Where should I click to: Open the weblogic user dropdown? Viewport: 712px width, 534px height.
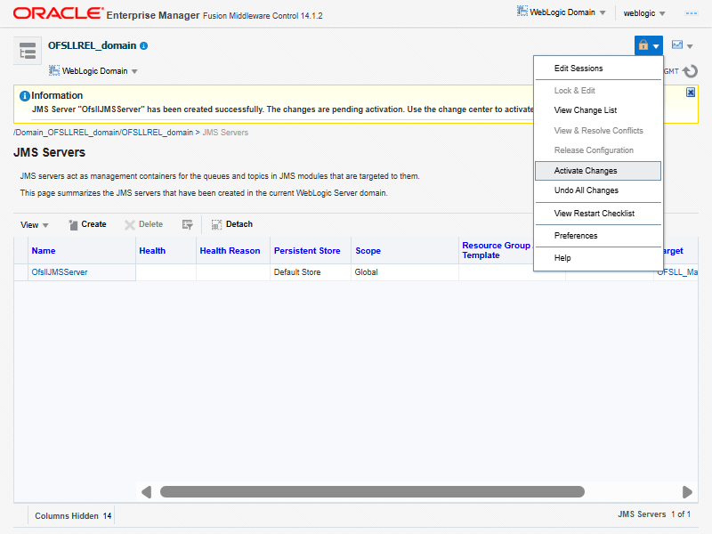[x=644, y=13]
